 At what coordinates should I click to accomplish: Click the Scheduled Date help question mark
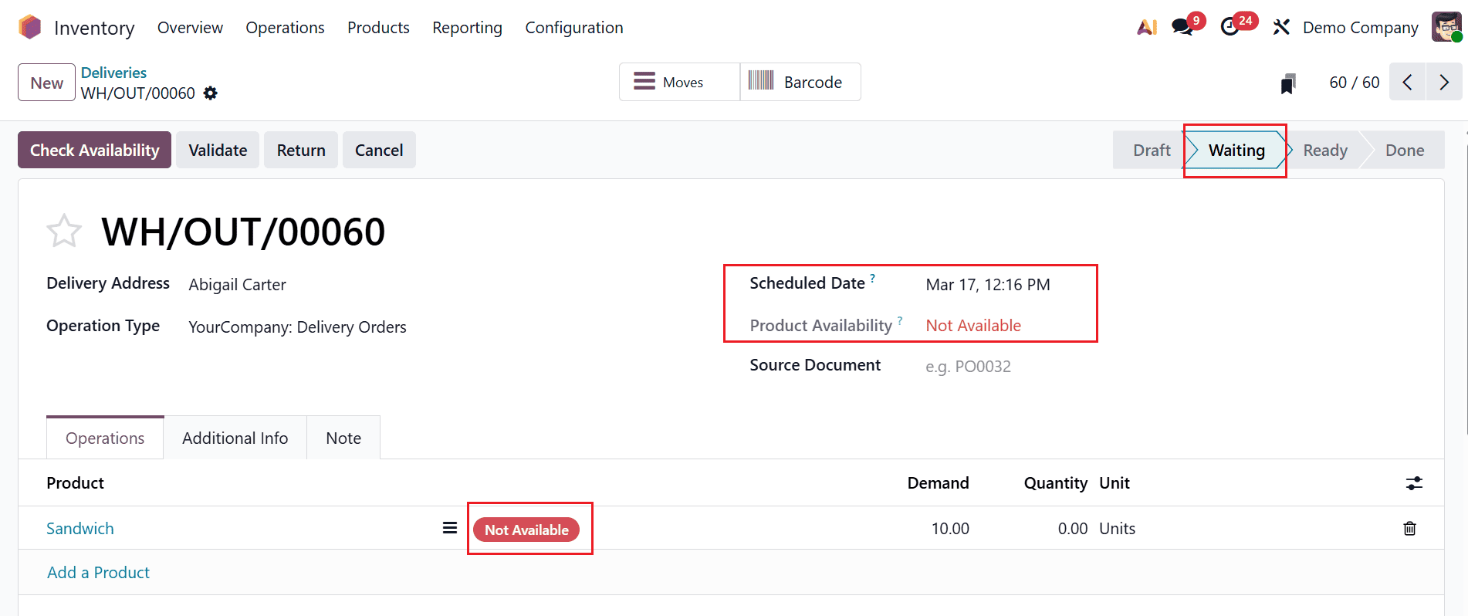pyautogui.click(x=873, y=278)
